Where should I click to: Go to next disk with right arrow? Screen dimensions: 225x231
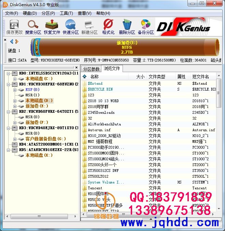click(17, 42)
